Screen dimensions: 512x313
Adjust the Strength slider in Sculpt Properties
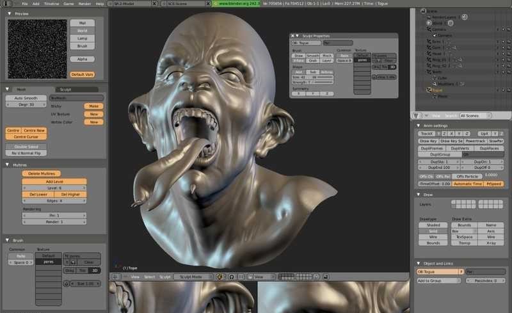312,83
